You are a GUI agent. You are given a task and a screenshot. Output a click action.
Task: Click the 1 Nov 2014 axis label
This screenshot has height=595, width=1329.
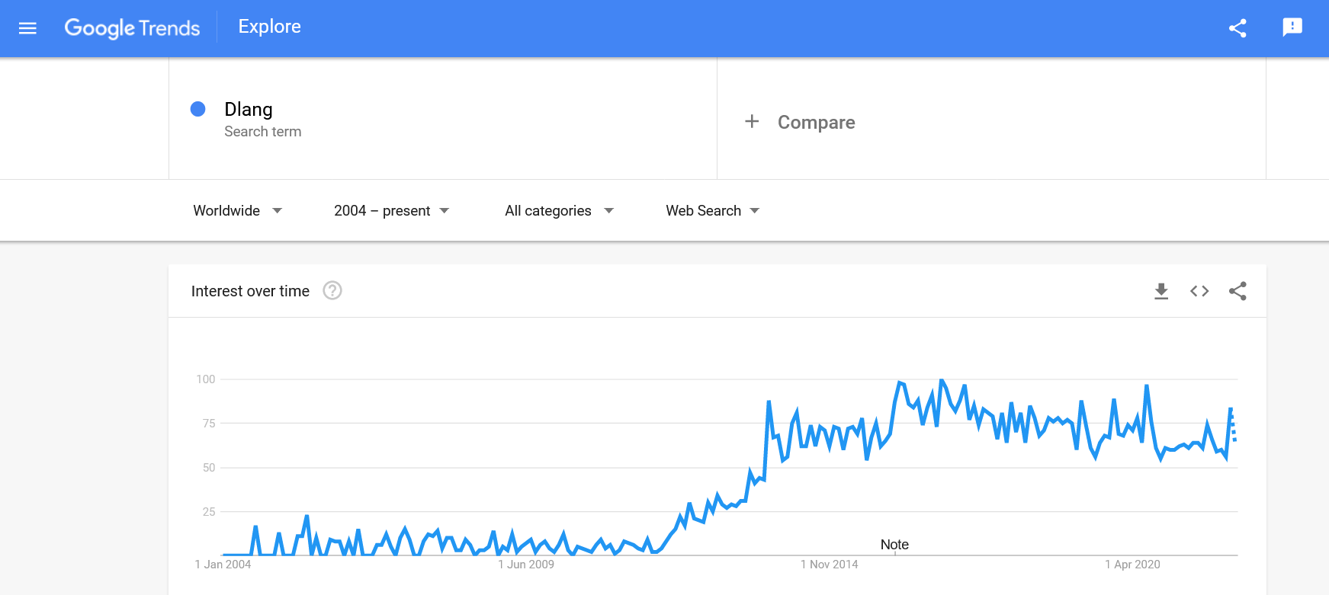829,565
